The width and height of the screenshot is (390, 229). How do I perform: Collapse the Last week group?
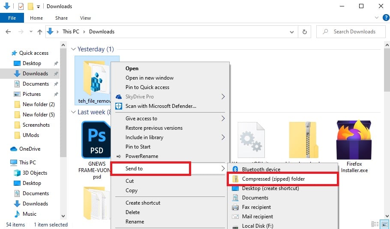73,112
